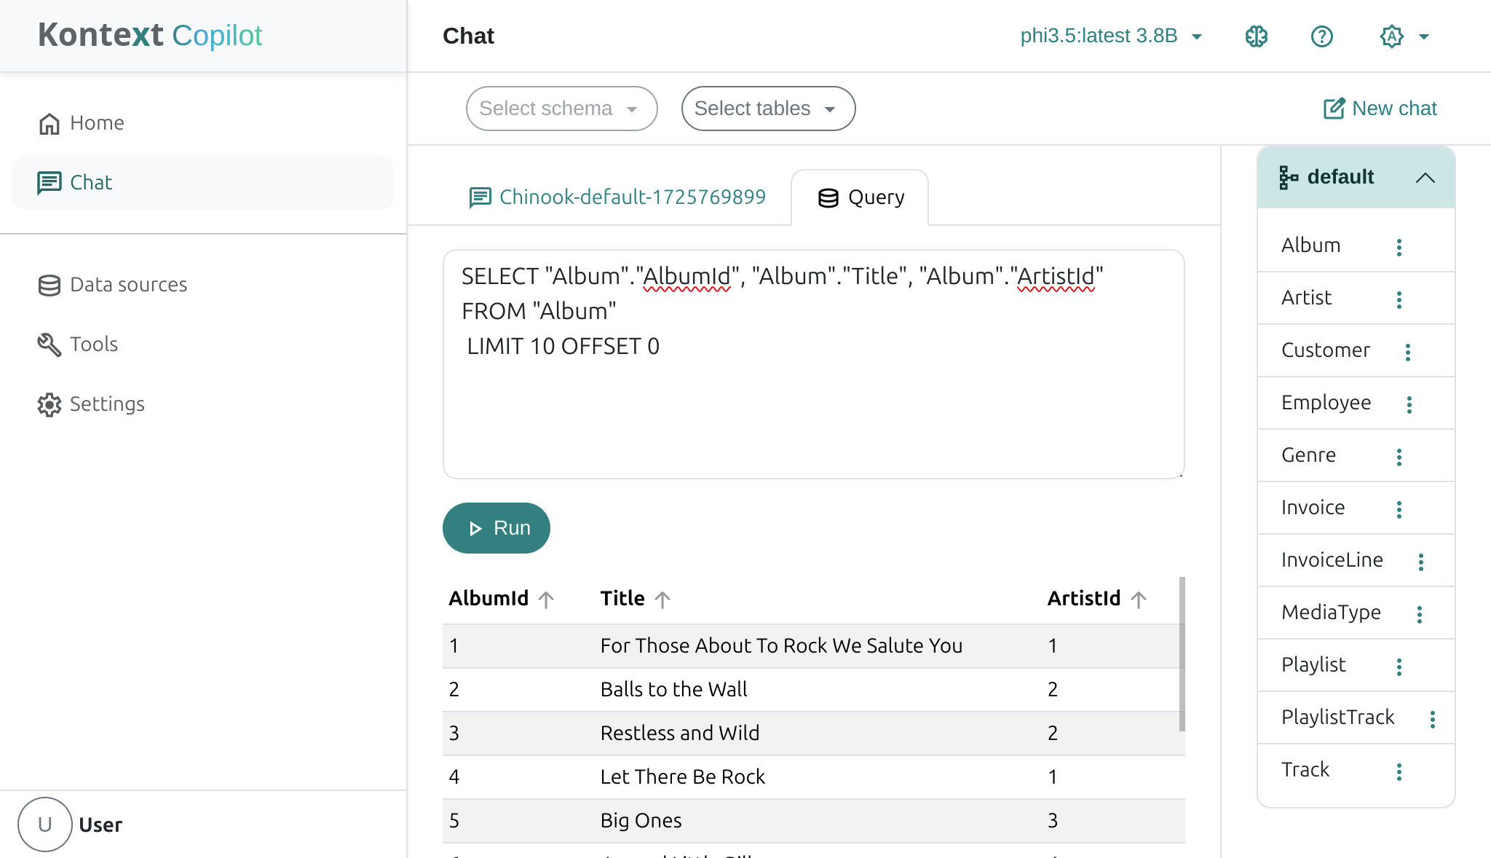Image resolution: width=1491 pixels, height=858 pixels.
Task: Click the brain/AI model icon
Action: tap(1257, 36)
